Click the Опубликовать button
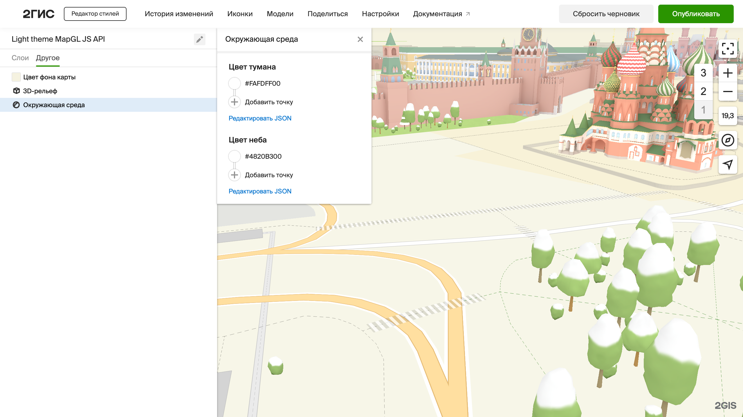 [696, 14]
